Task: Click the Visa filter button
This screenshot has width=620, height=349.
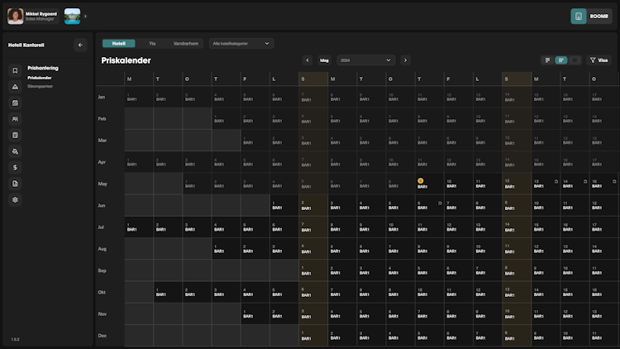Action: coord(598,60)
